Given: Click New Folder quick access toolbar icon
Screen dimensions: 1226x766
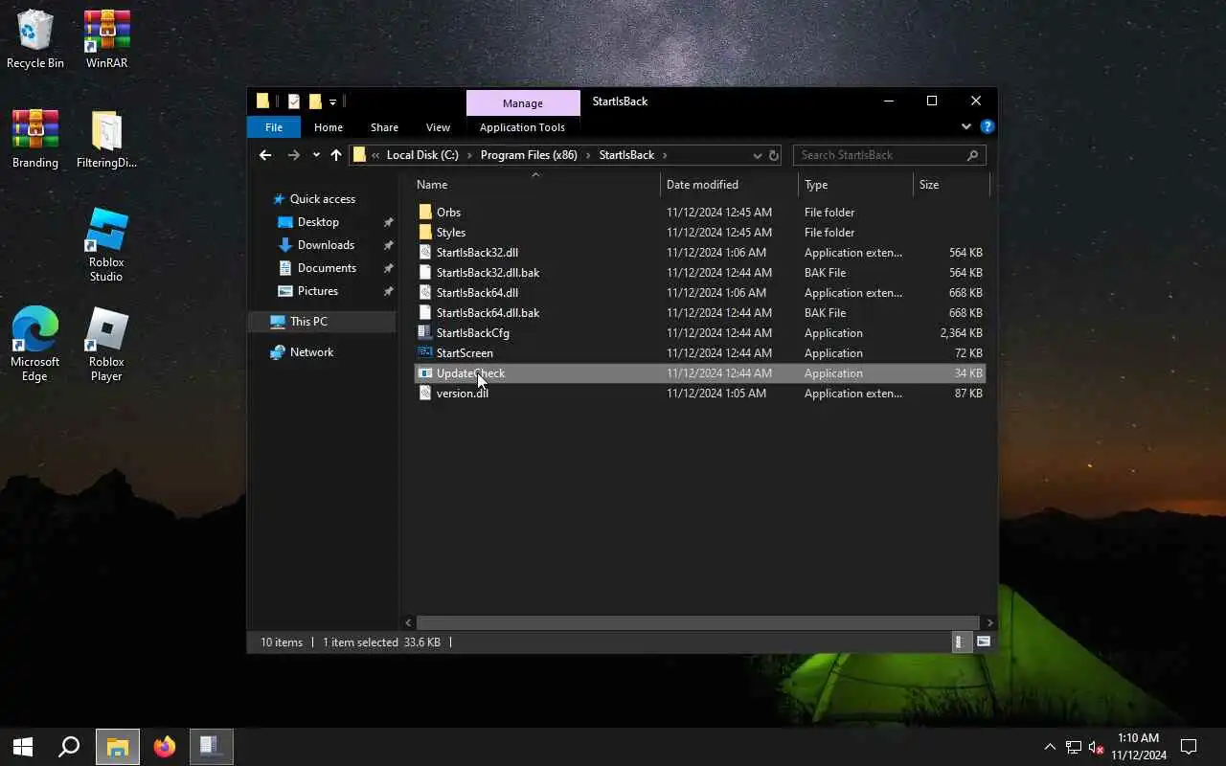Looking at the screenshot, I should (x=315, y=101).
